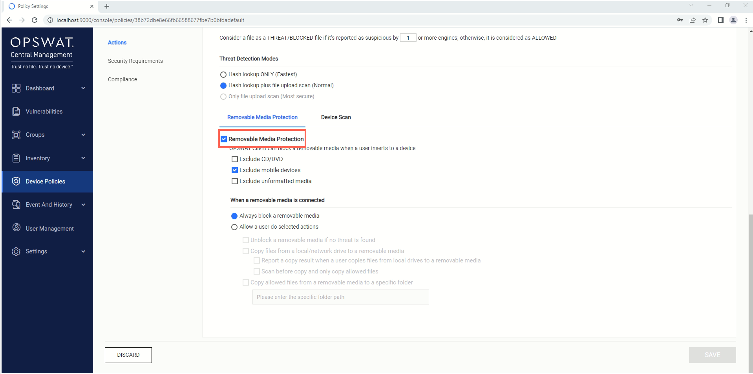Check Exclude unformatted media
Image resolution: width=753 pixels, height=374 pixels.
coord(235,181)
